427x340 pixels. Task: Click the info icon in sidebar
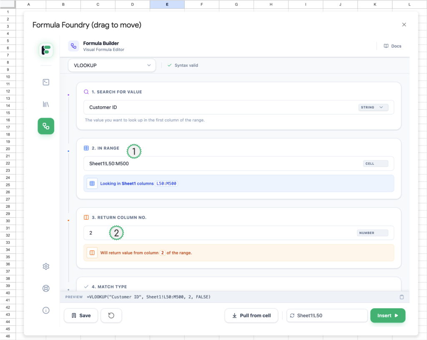[46, 310]
